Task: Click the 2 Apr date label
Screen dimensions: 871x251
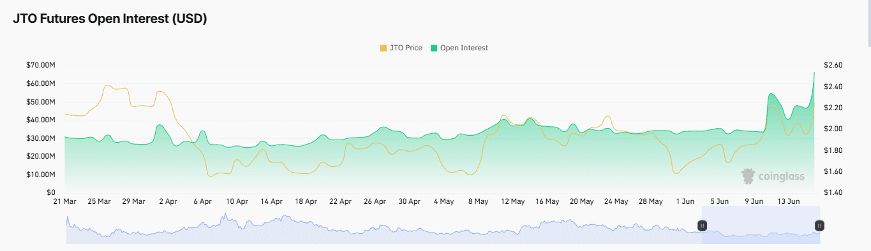Action: pyautogui.click(x=168, y=201)
